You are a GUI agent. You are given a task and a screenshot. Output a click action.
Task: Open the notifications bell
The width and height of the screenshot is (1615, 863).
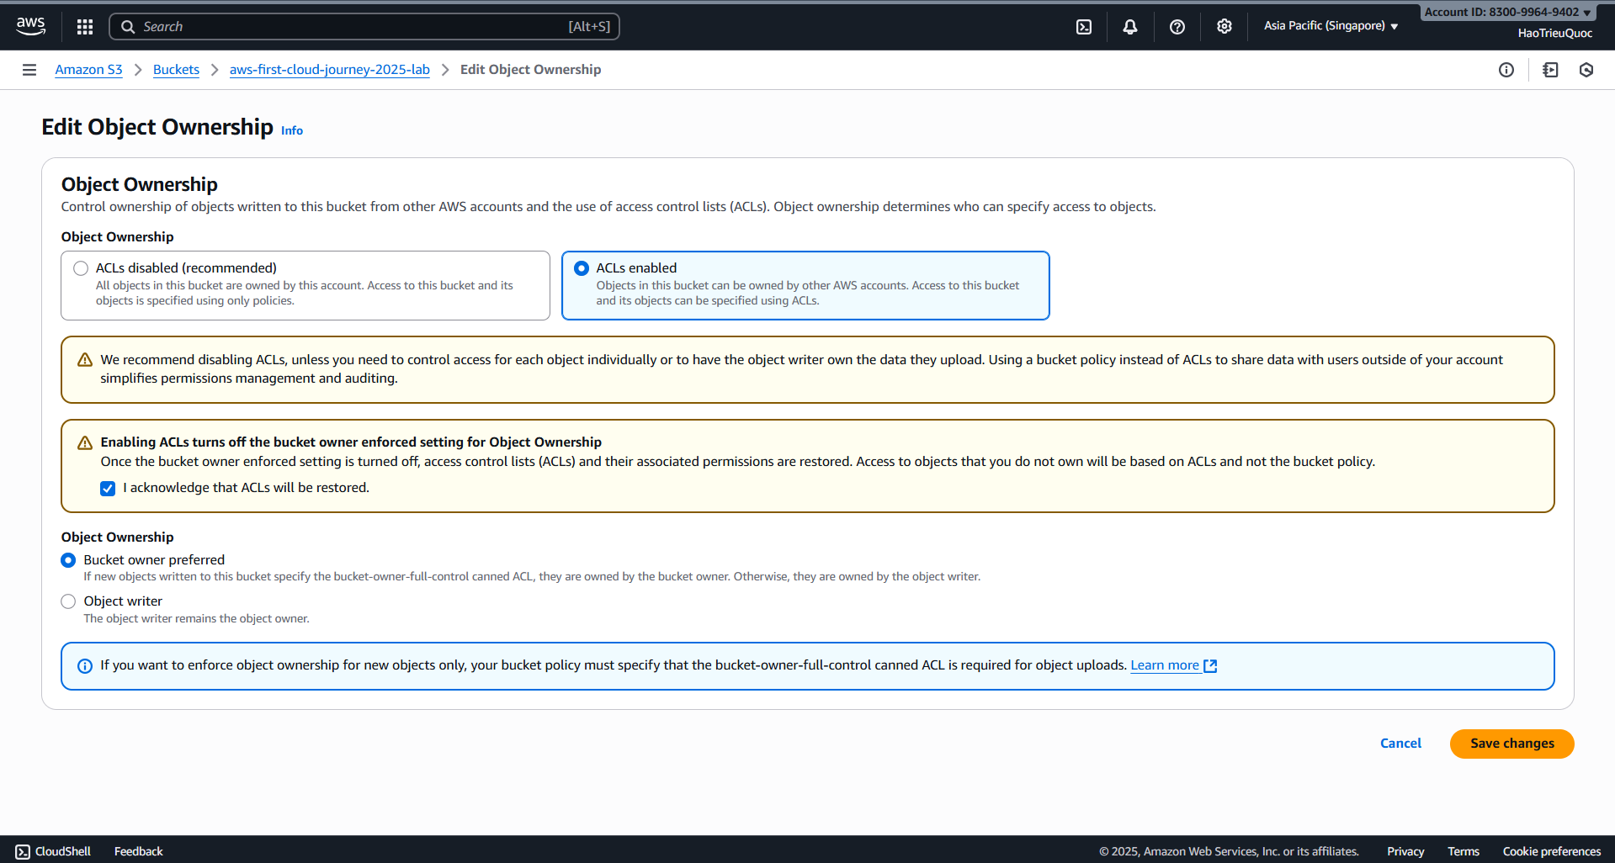click(1129, 26)
